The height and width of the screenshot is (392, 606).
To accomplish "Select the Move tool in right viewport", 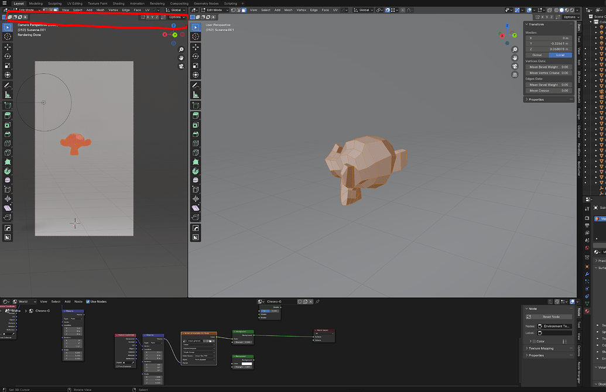I will 196,47.
